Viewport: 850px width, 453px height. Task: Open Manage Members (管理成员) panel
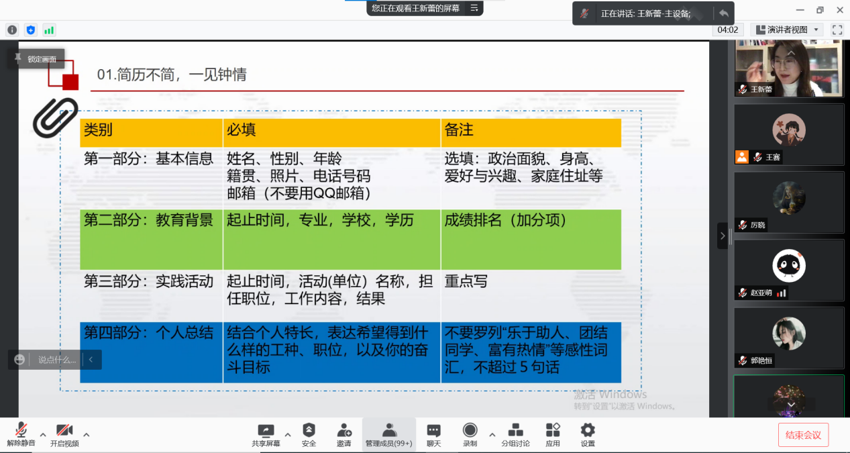coord(388,434)
